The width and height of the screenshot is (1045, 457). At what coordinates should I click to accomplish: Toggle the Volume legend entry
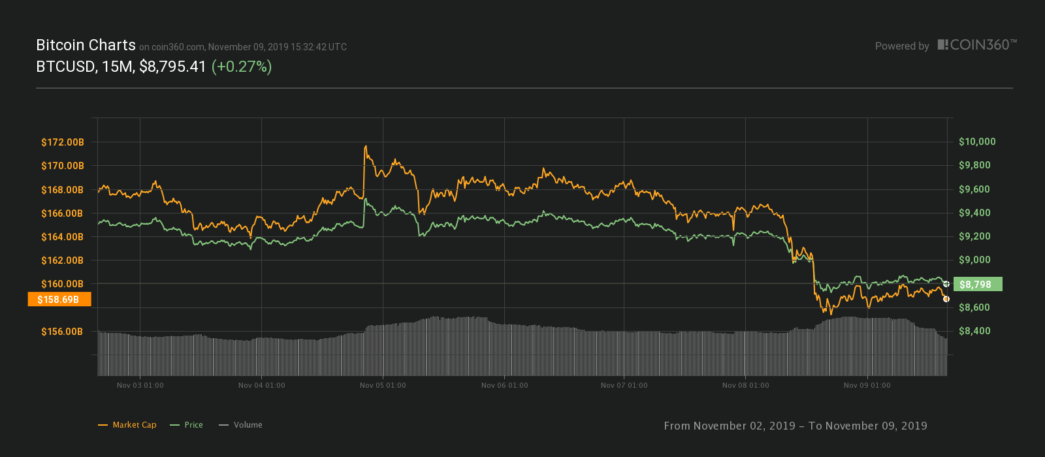tap(240, 425)
